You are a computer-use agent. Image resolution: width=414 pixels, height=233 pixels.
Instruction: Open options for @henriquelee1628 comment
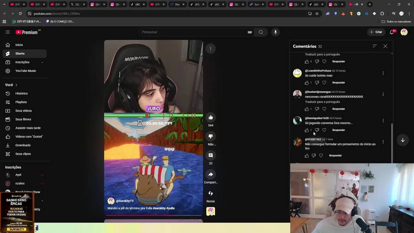[x=383, y=120]
